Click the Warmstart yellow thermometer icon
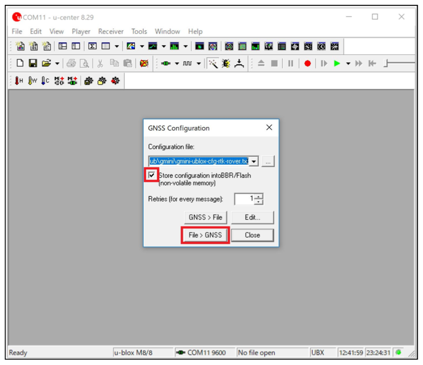 point(32,81)
